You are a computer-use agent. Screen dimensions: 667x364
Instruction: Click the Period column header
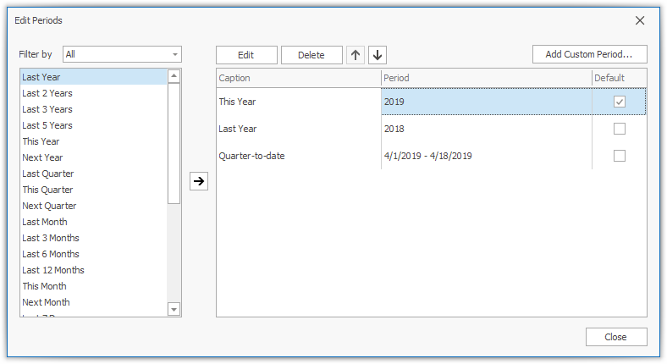486,78
